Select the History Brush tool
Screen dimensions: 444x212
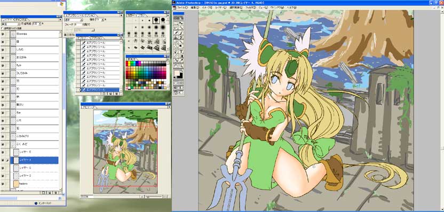tap(181, 37)
